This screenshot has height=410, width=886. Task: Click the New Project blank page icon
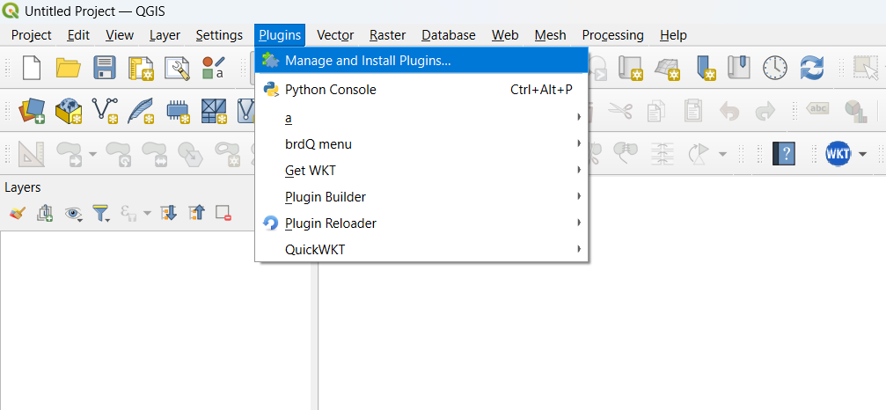tap(32, 68)
